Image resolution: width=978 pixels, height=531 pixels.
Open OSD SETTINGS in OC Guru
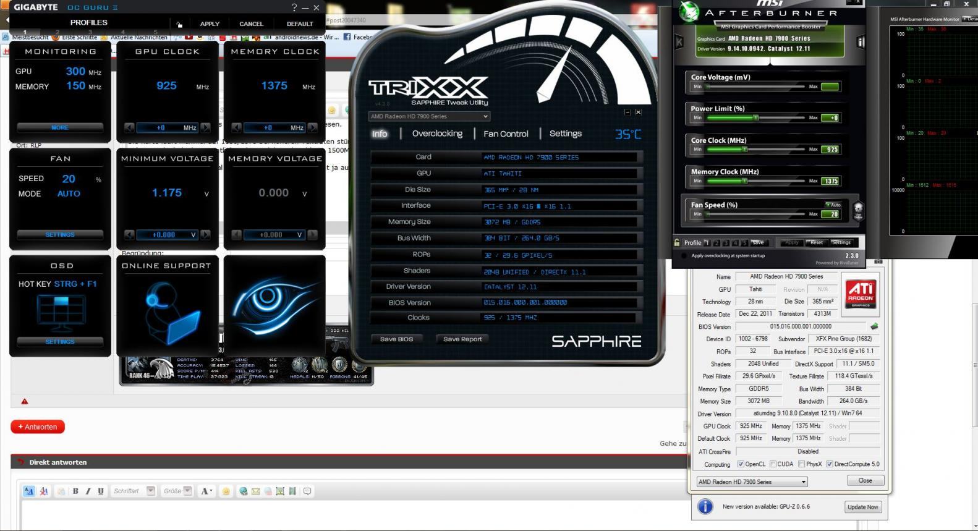click(60, 342)
